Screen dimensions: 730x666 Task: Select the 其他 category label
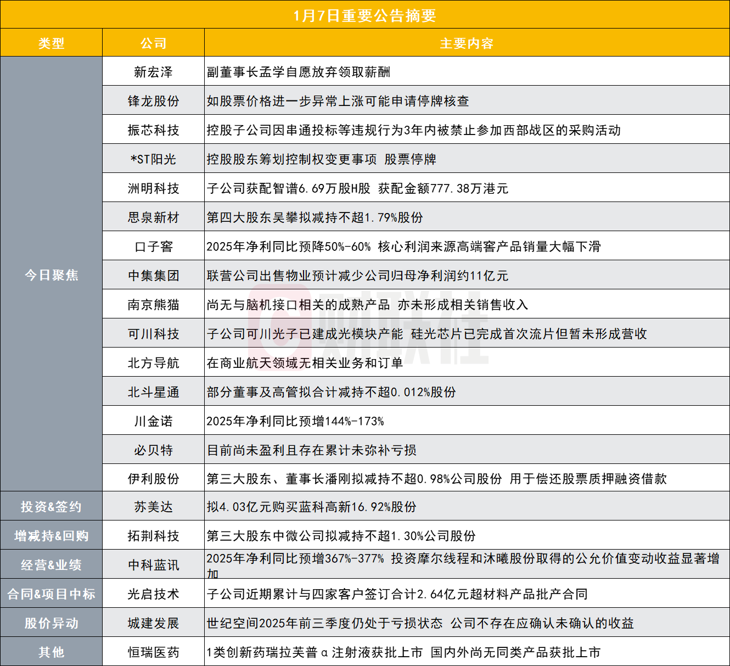pos(51,652)
